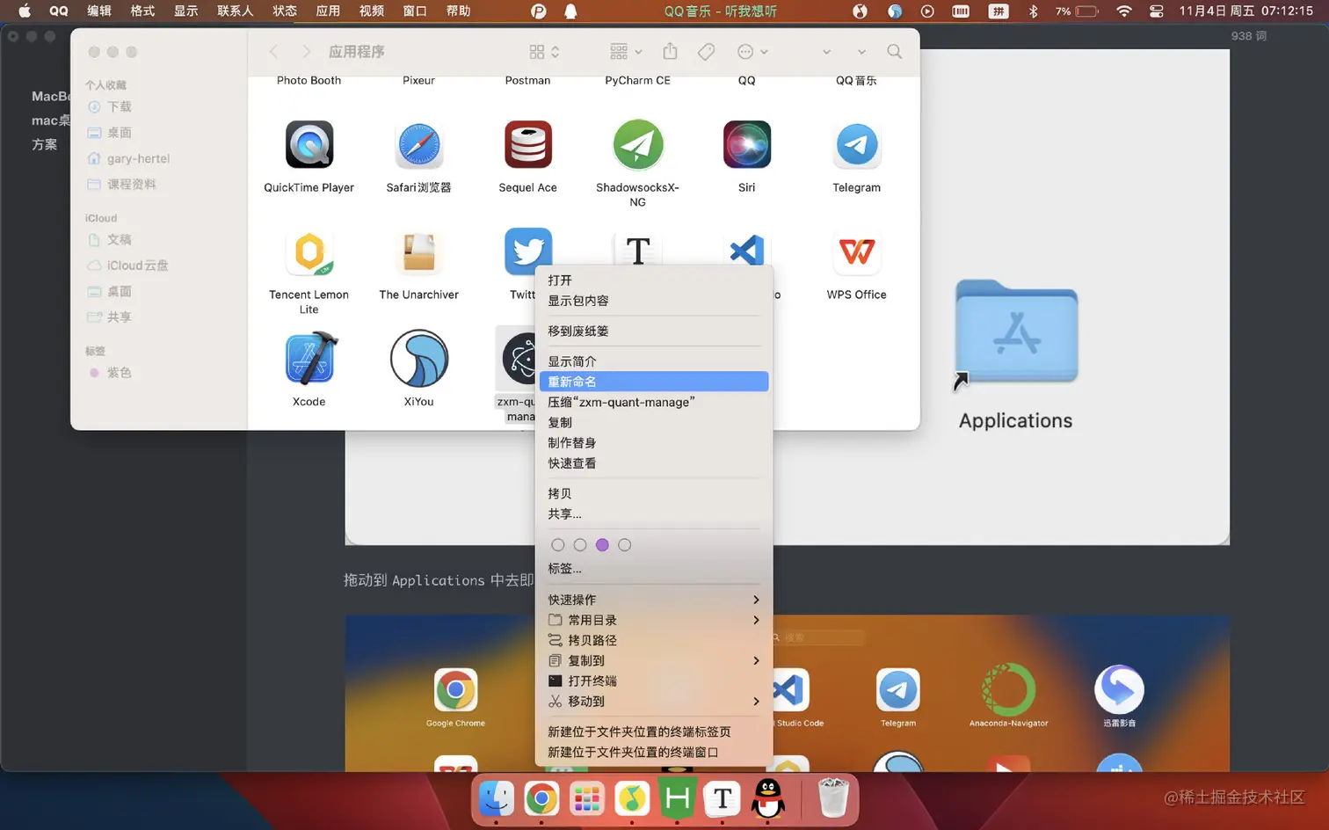This screenshot has width=1329, height=830.
Task: Open the green H app in Dock
Action: [677, 798]
